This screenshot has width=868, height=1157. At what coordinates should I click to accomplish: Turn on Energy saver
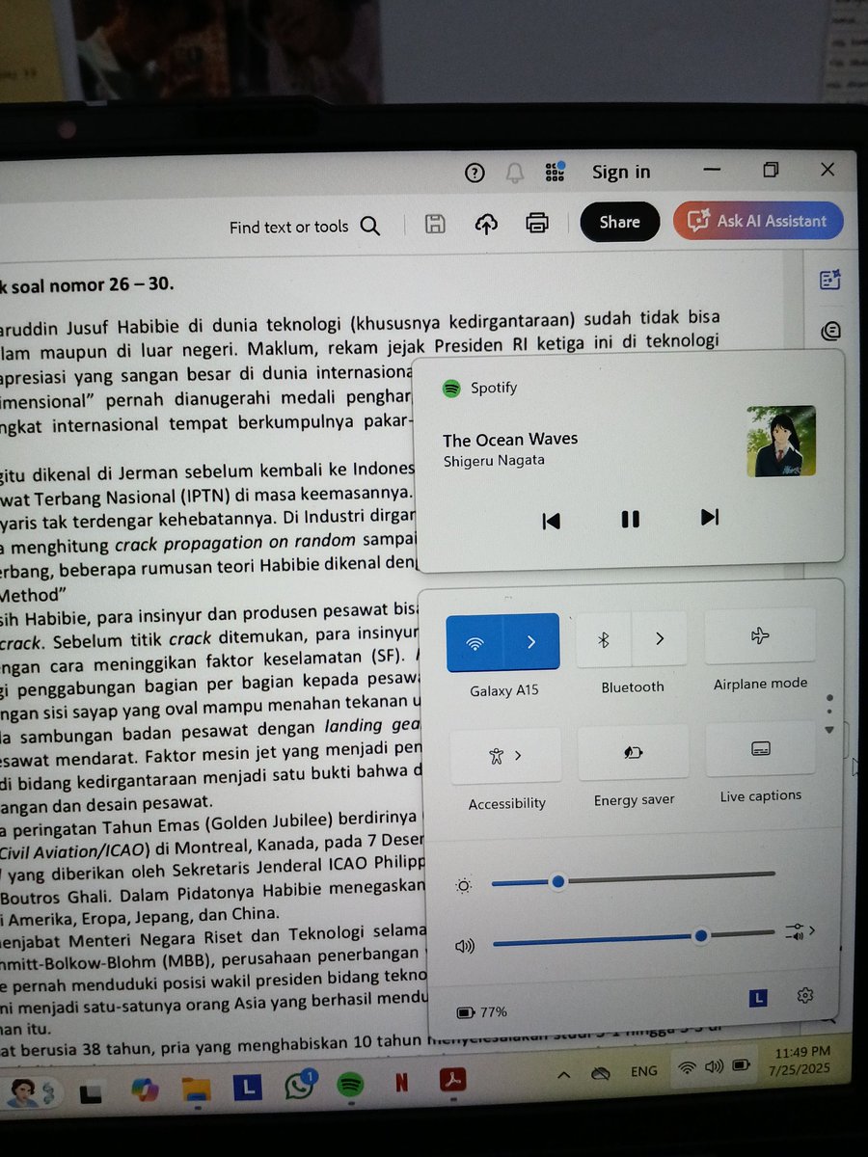click(633, 753)
